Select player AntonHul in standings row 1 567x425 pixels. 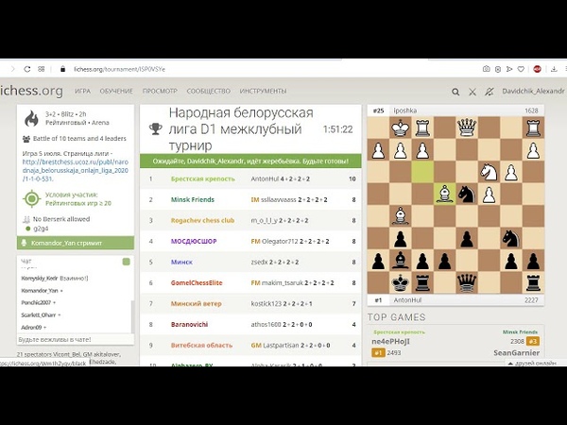(x=265, y=178)
